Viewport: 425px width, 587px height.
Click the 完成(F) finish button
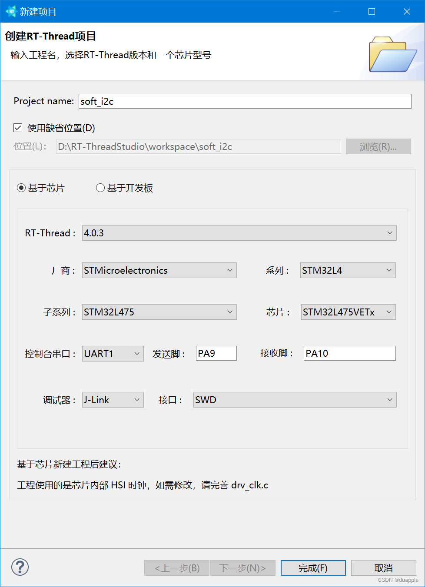[313, 568]
